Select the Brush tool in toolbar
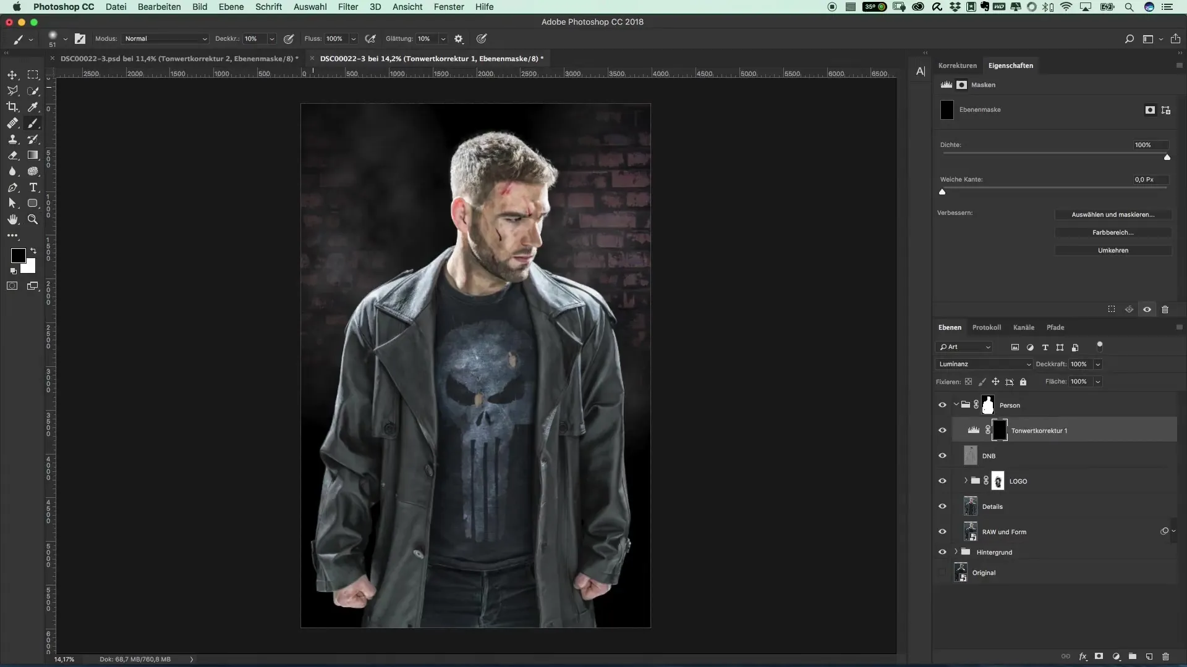Viewport: 1187px width, 667px height. (x=33, y=124)
